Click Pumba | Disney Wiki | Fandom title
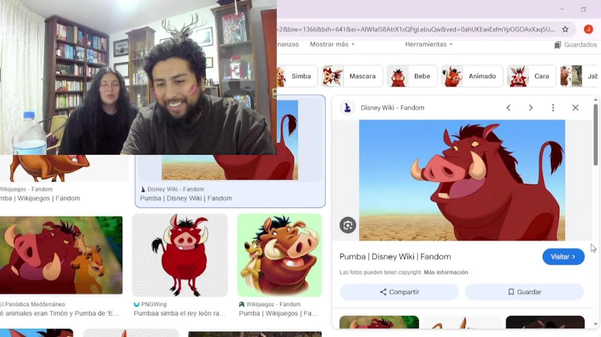 click(x=395, y=256)
